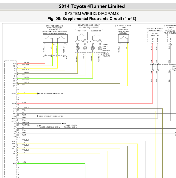Click the YEL/GRN wire label at pin 7
Screen dimensions: 176x178
click(26, 77)
